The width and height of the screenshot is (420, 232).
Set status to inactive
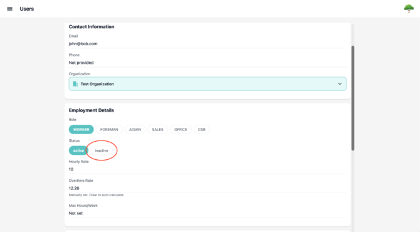[102, 150]
